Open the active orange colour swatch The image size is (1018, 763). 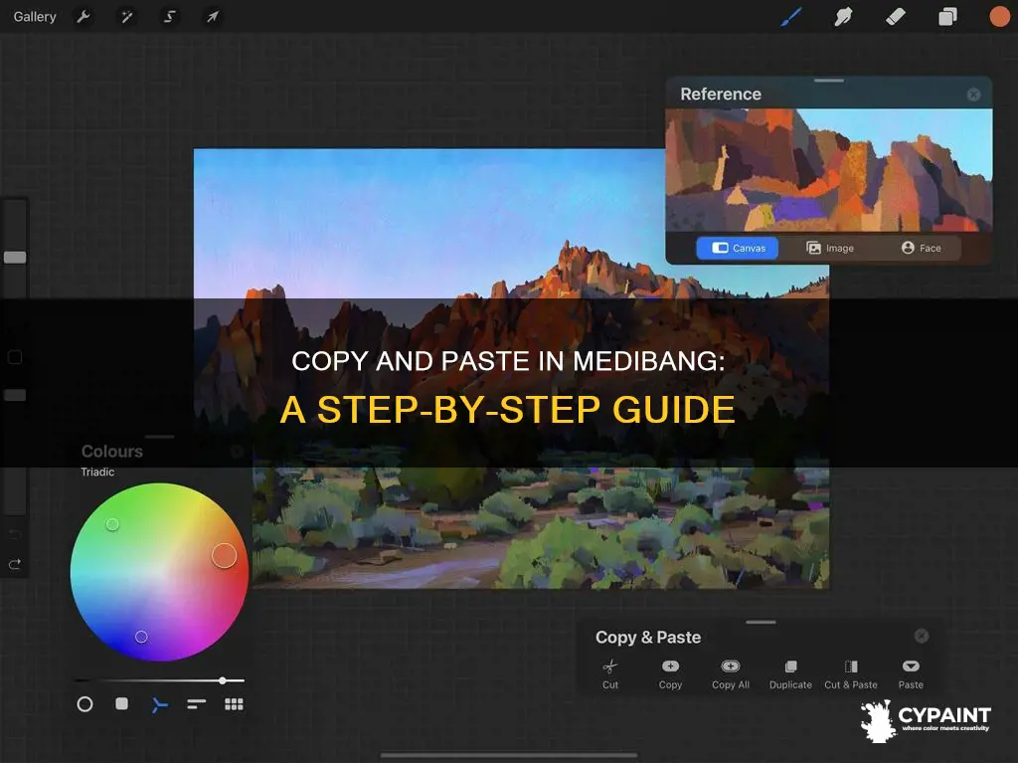point(999,17)
